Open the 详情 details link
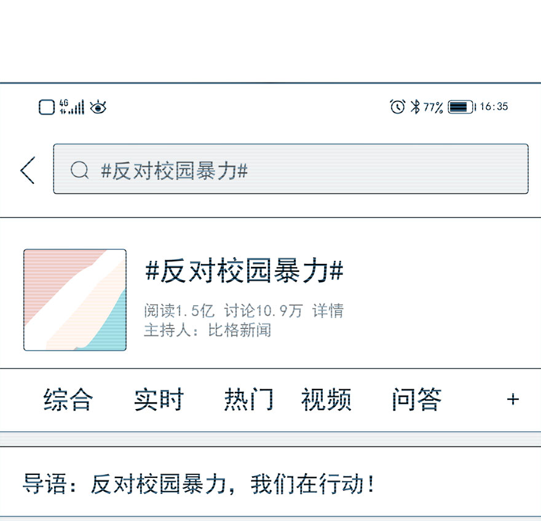Viewport: 541px width, 521px height. (328, 311)
